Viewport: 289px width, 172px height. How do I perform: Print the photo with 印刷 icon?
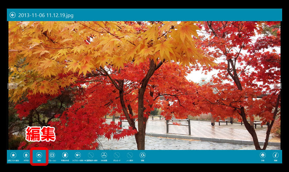click(x=263, y=155)
